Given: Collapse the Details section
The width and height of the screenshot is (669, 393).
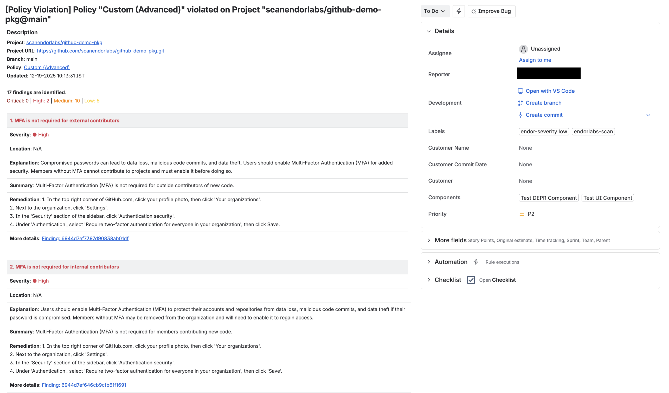Looking at the screenshot, I should (429, 31).
